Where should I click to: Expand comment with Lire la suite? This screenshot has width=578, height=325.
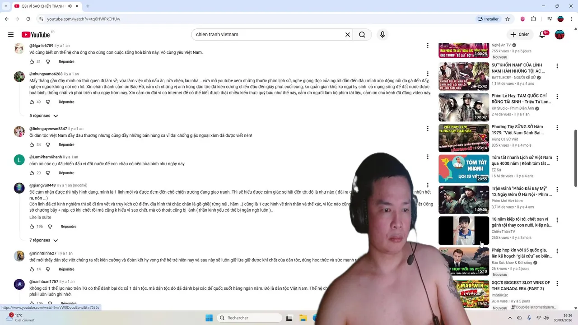click(40, 218)
